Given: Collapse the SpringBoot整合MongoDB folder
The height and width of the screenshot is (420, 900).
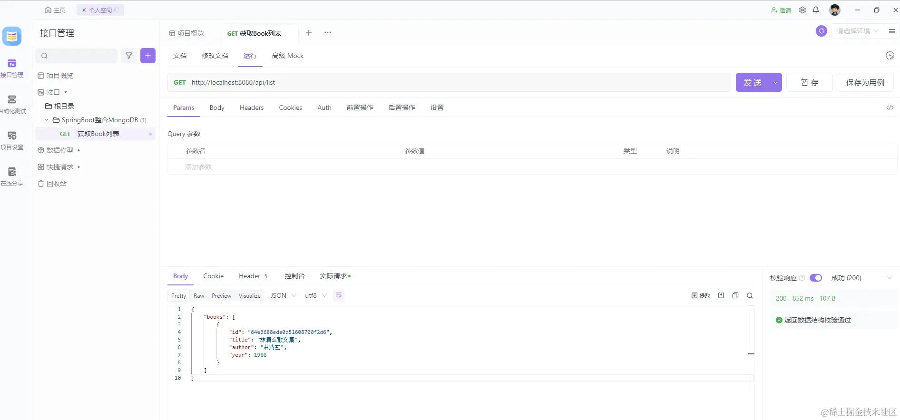Looking at the screenshot, I should [47, 120].
